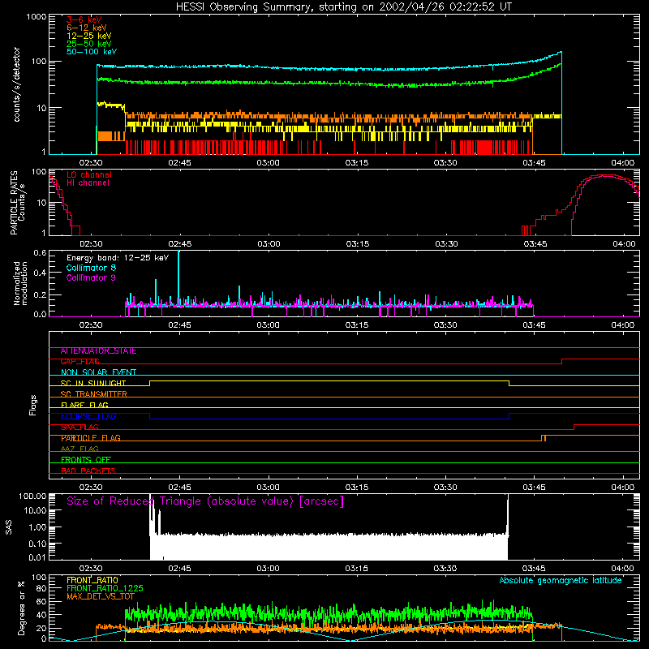Click the vertical Flags axis label

(33, 405)
